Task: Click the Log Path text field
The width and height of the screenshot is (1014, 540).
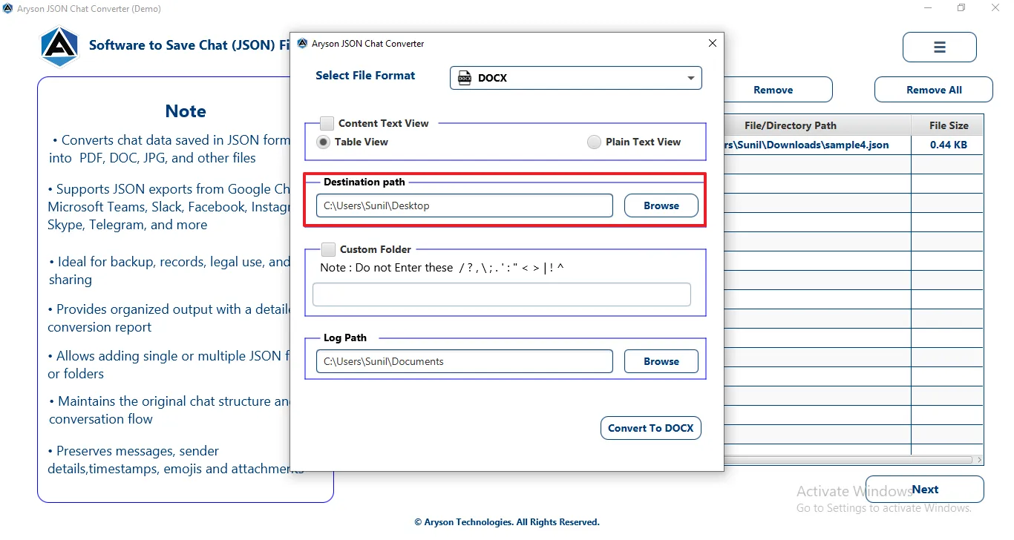Action: tap(465, 361)
